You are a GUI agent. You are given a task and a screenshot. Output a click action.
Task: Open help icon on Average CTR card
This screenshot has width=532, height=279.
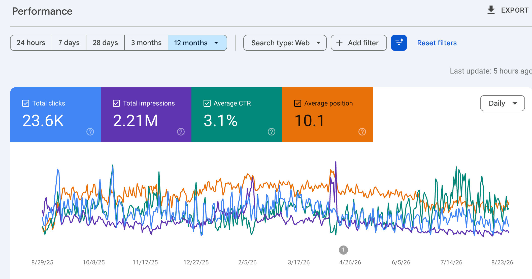pyautogui.click(x=272, y=132)
